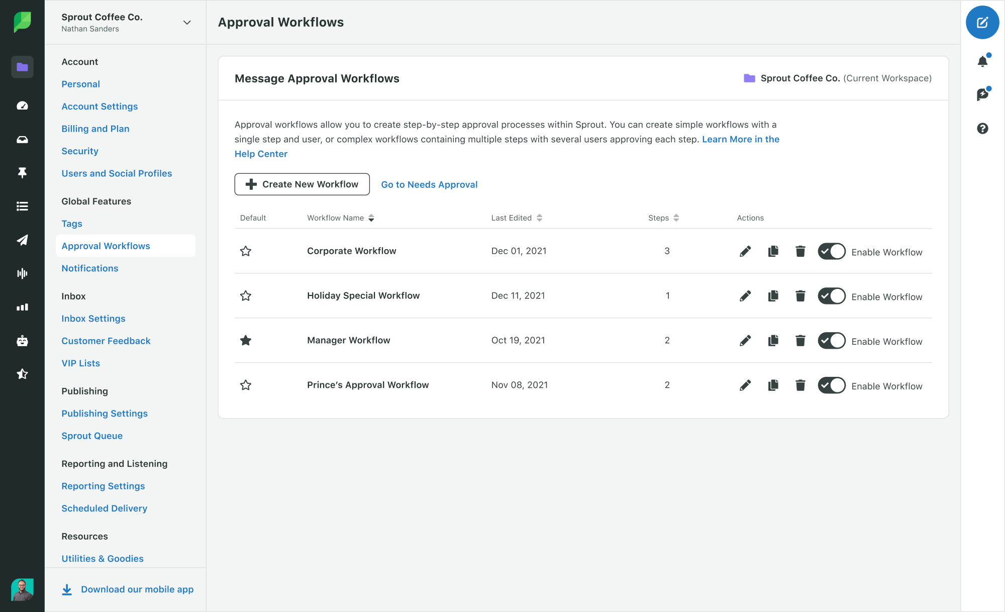Expand the Sprout Coffee Co. account dropdown
1005x612 pixels.
186,23
